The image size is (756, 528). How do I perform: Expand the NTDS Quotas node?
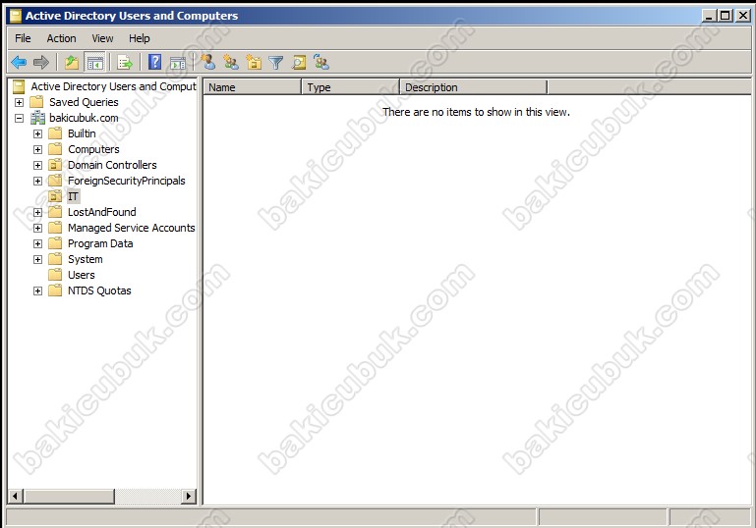(37, 290)
